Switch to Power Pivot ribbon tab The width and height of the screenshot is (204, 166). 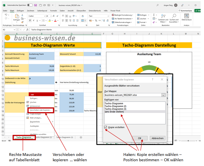point(115,11)
